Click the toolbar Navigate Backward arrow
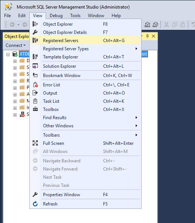 point(12,25)
